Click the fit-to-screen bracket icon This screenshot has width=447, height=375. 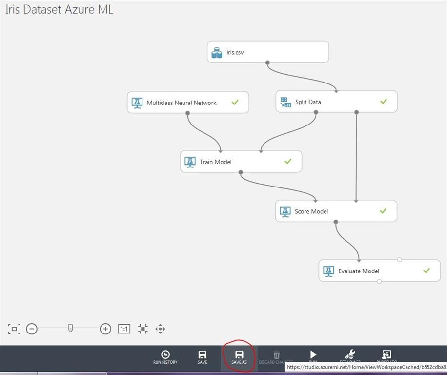[14, 329]
